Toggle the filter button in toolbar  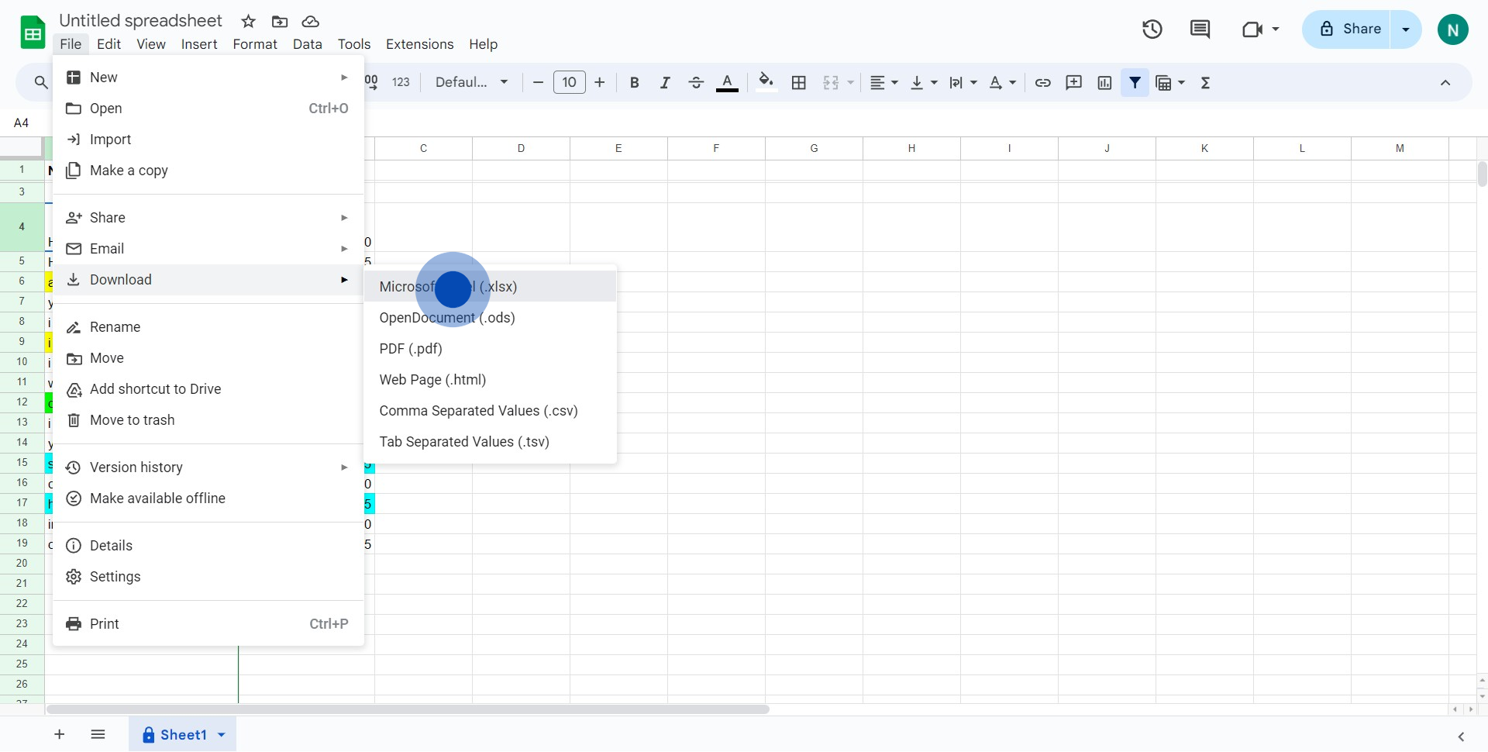(1135, 83)
